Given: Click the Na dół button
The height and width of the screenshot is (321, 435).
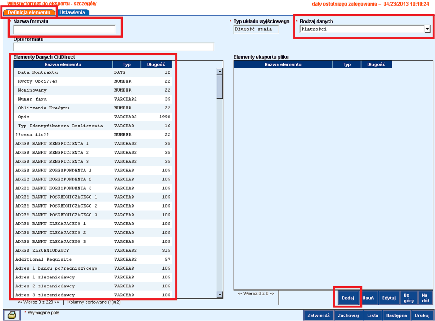Looking at the screenshot, I should pyautogui.click(x=425, y=298).
